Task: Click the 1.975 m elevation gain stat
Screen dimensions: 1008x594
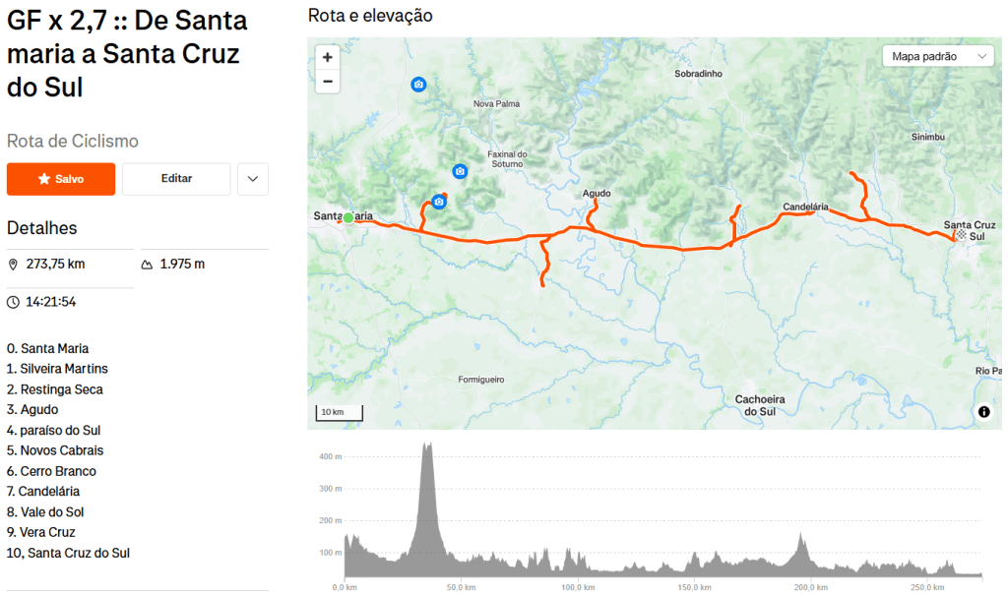Action: coord(182,265)
